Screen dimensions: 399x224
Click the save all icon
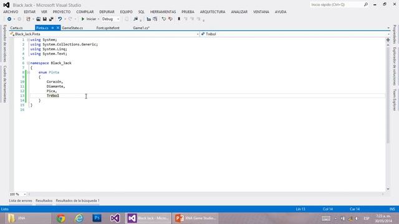click(x=51, y=19)
